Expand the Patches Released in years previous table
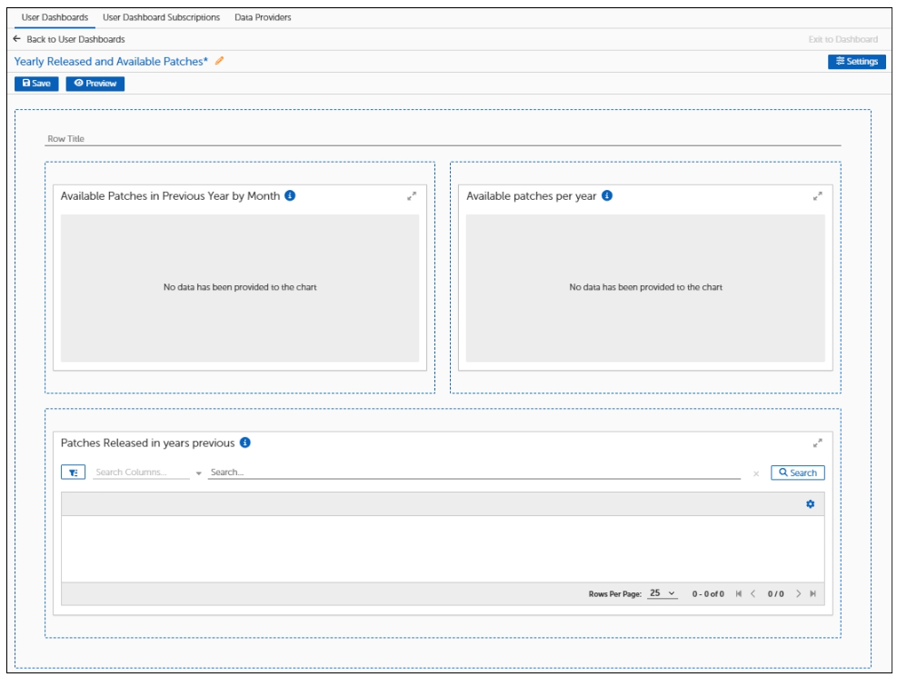 click(x=817, y=443)
